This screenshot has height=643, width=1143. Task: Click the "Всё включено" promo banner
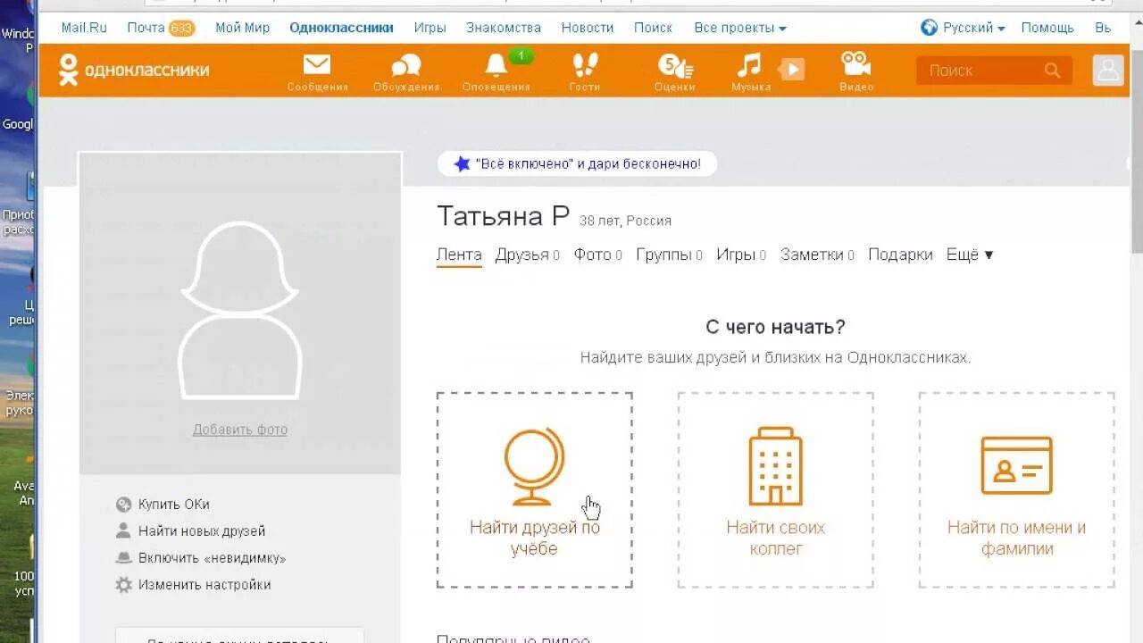[577, 163]
